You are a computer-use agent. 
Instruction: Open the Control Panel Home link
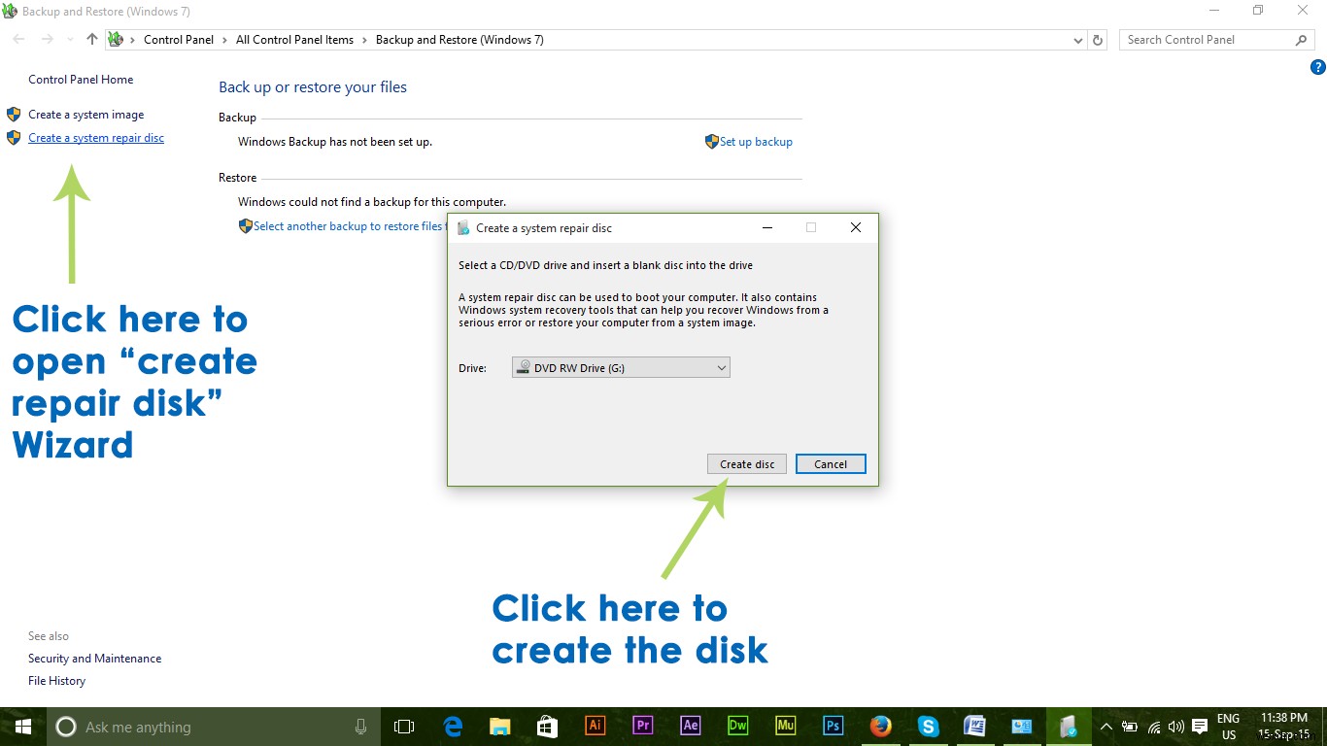click(x=81, y=80)
